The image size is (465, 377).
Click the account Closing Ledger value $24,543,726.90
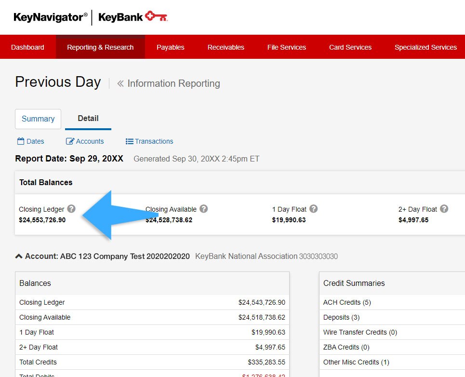[x=262, y=302]
